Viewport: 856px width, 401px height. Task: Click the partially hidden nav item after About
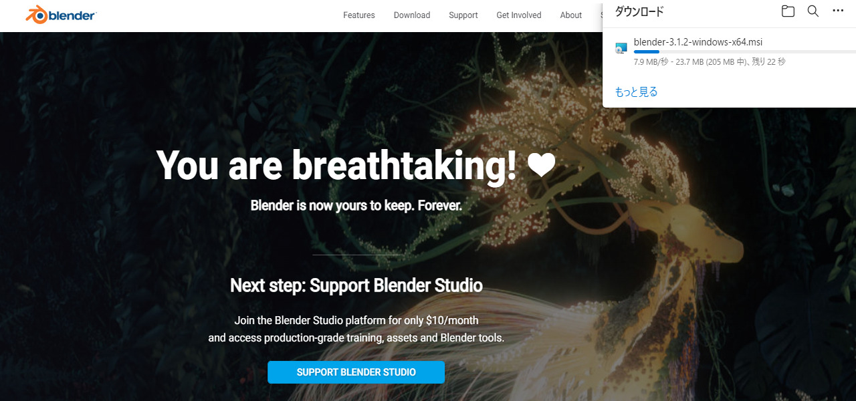pos(601,15)
